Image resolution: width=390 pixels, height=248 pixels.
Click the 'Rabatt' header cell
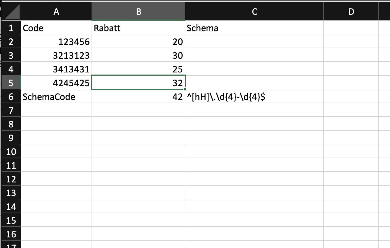138,28
